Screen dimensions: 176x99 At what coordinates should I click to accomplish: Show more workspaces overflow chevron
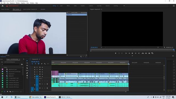(x=124, y=6)
